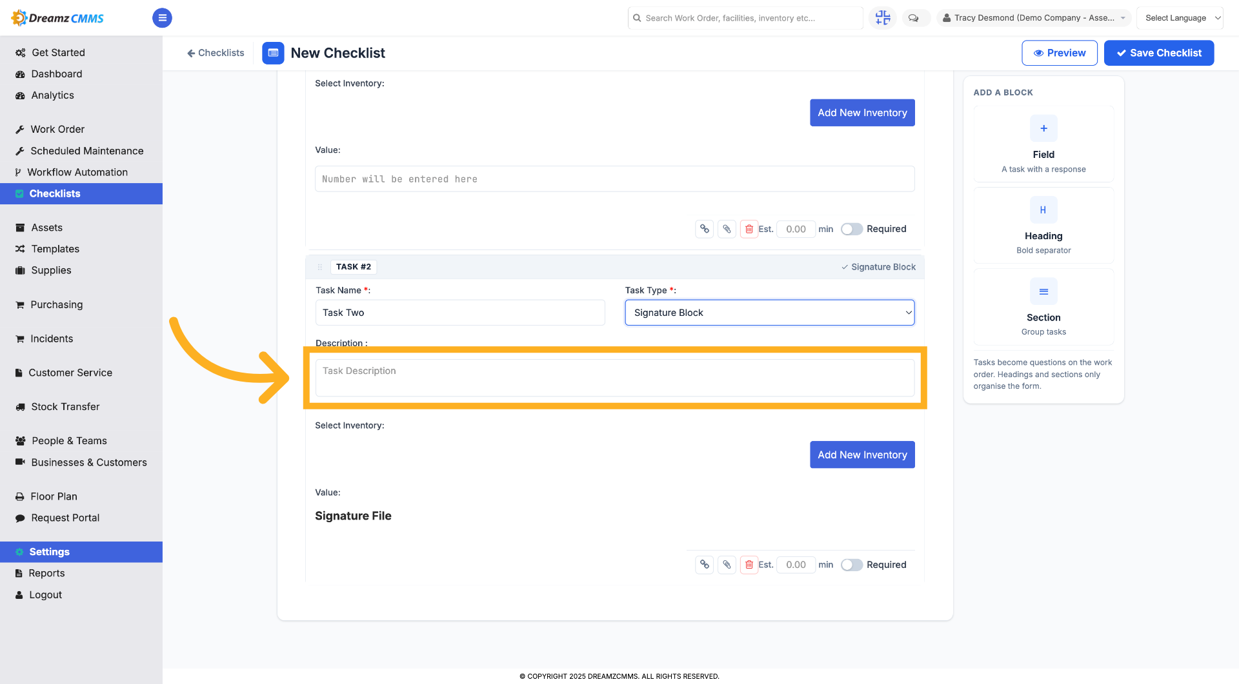Open the chat messages icon in header

(914, 18)
